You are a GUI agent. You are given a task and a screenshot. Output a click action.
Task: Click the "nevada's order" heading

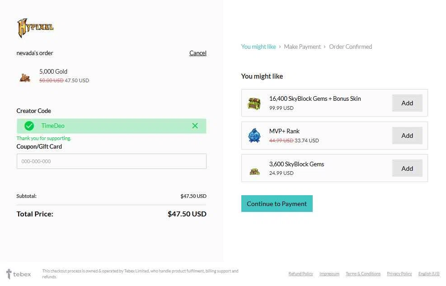35,53
